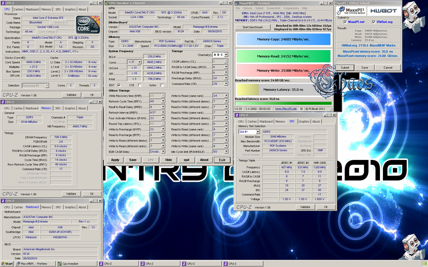Enable the C1E checkbox
The image size is (428, 267).
point(140,85)
